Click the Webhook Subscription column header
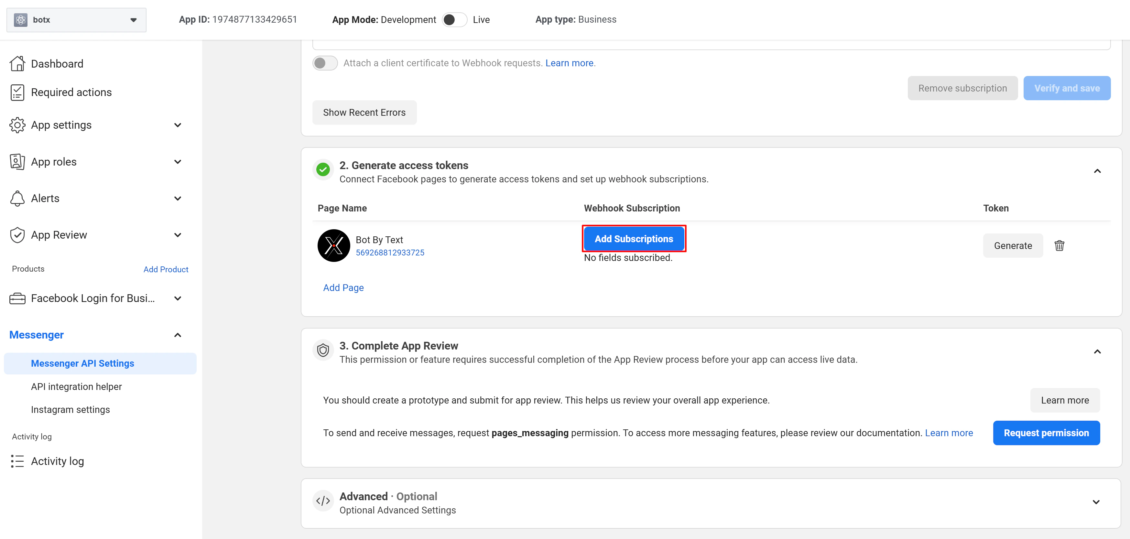This screenshot has height=539, width=1130. pyautogui.click(x=632, y=208)
